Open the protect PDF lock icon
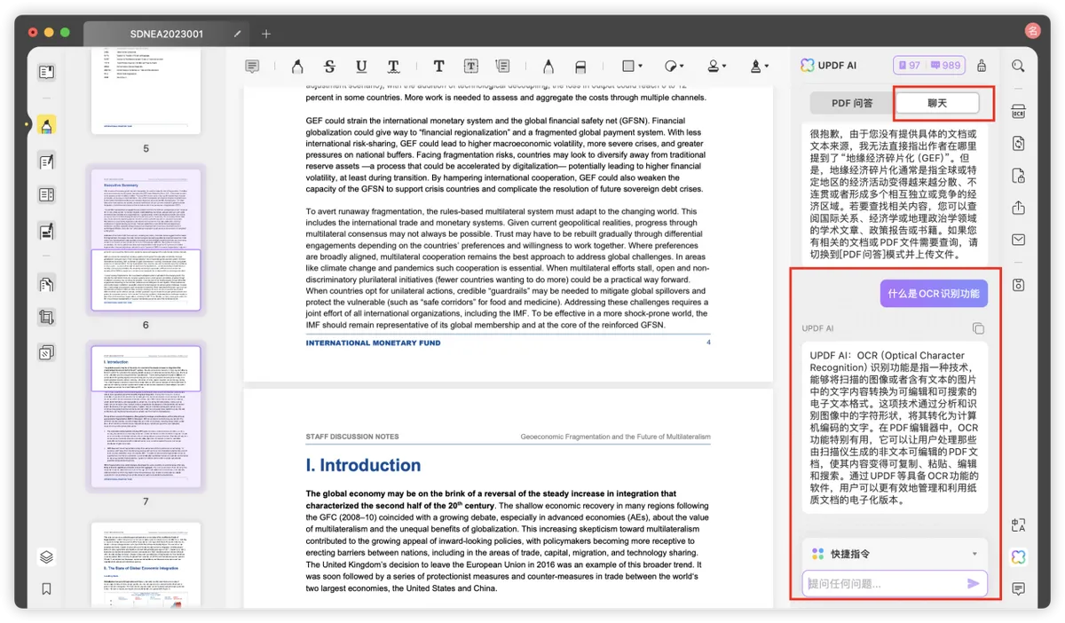1065x623 pixels. click(x=1018, y=175)
